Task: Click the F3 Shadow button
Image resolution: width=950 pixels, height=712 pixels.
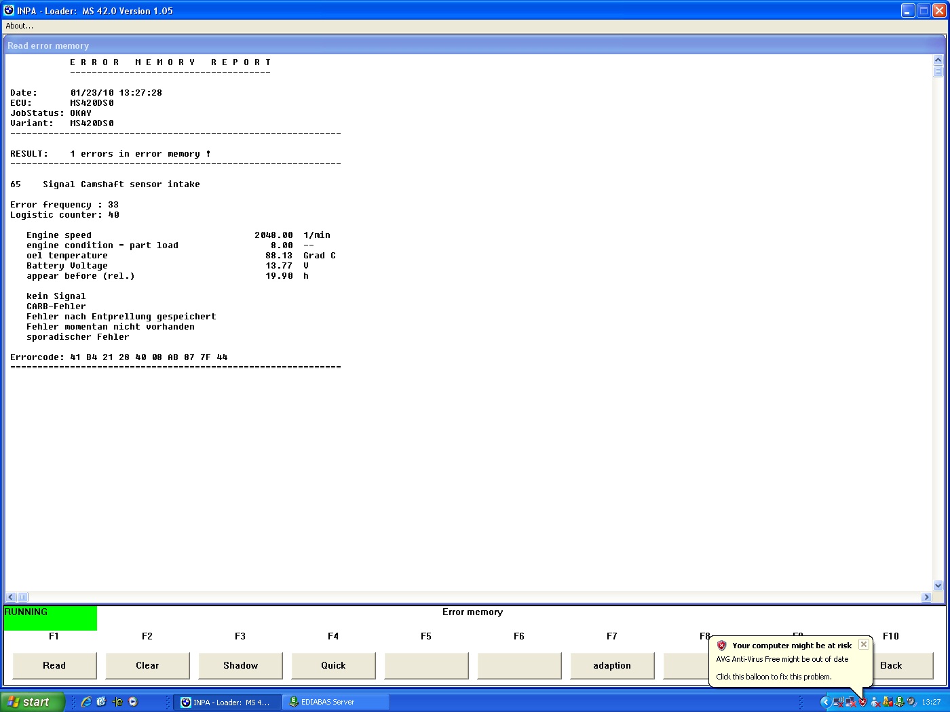Action: click(240, 665)
